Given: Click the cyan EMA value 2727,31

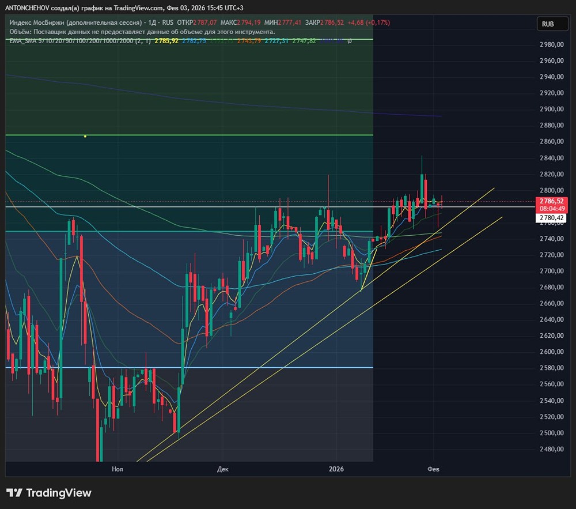Looking at the screenshot, I should point(276,41).
